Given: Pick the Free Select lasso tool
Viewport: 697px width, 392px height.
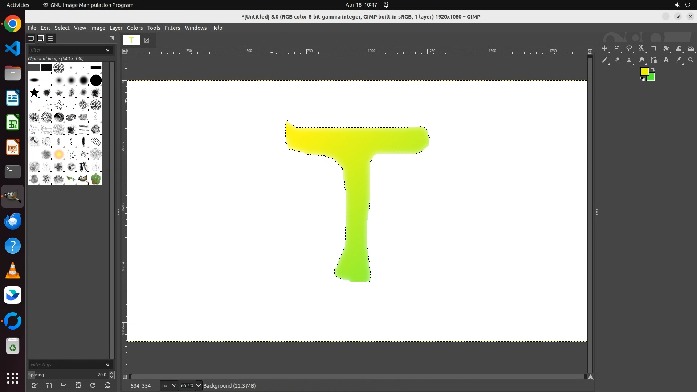Looking at the screenshot, I should coord(629,49).
